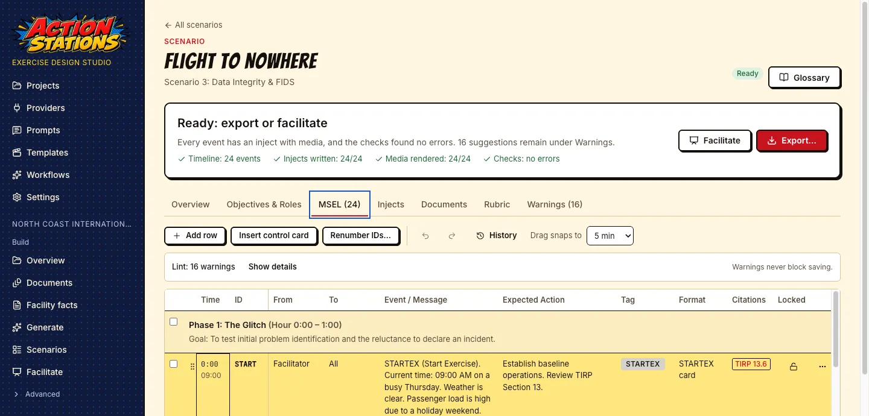Click the MSEL table vertical scrollbar

pos(835,329)
